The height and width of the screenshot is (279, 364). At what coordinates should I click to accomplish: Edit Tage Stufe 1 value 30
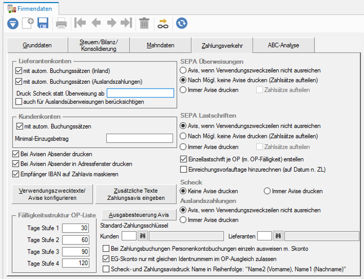pyautogui.click(x=75, y=228)
